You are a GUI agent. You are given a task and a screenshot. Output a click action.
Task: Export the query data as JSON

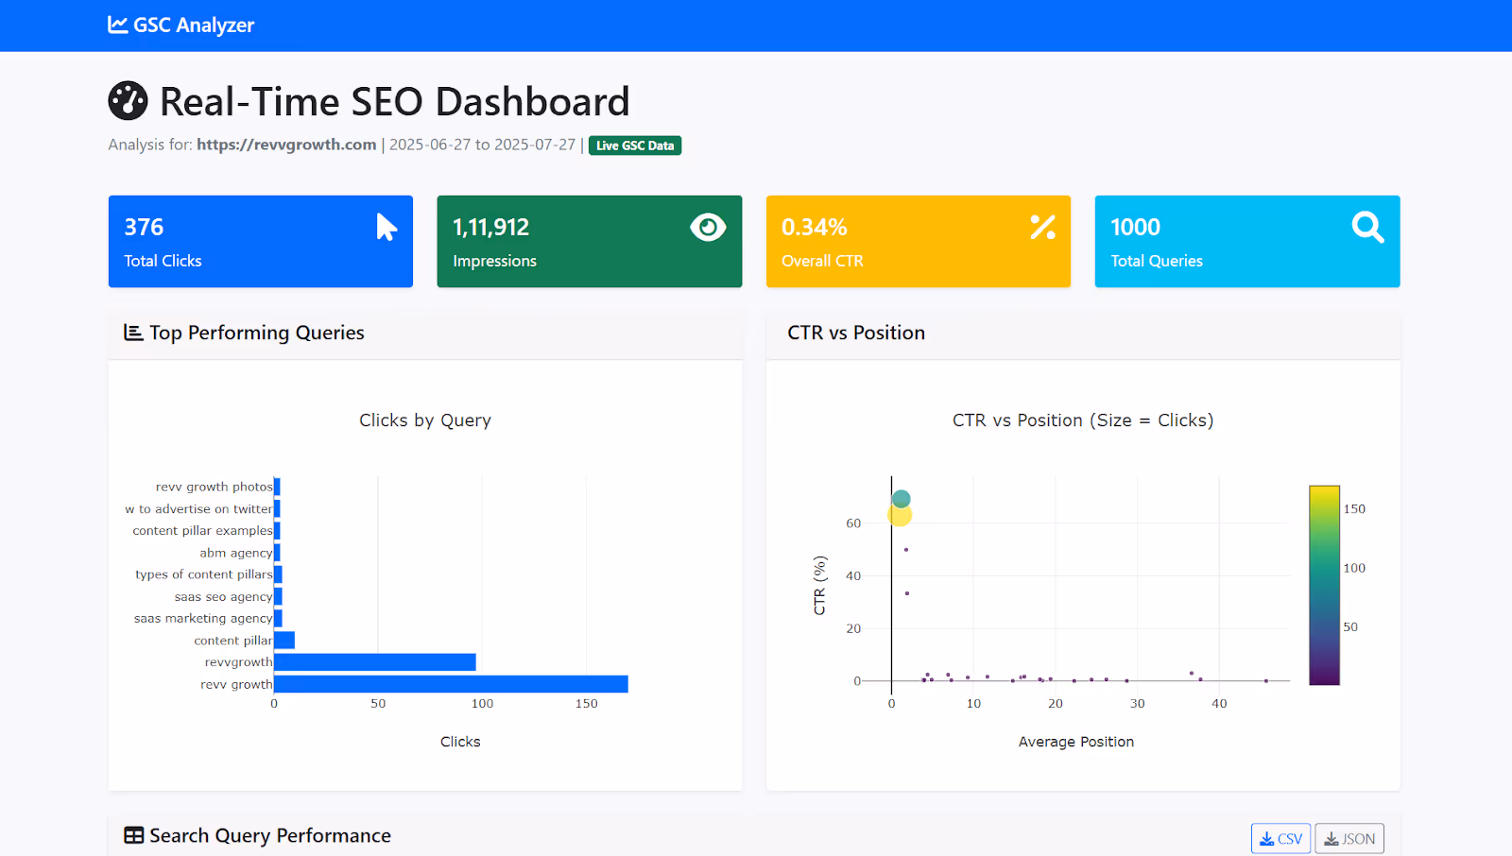click(x=1349, y=838)
